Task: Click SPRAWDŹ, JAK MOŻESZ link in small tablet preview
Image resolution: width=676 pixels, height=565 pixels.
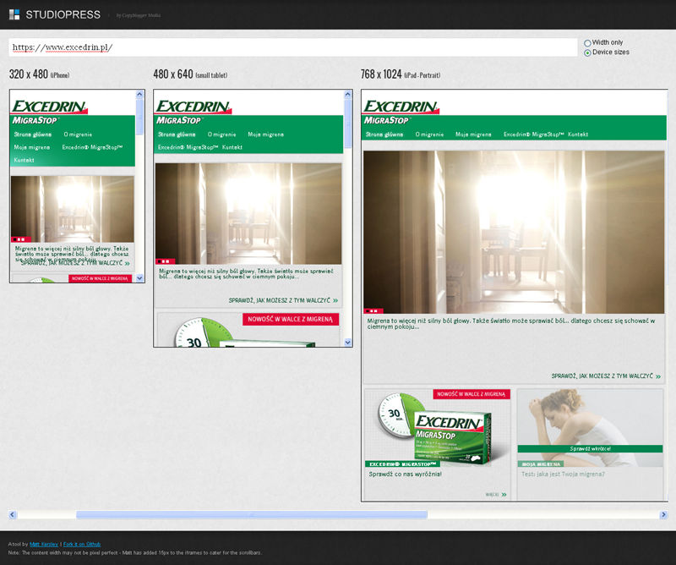Action: (283, 300)
